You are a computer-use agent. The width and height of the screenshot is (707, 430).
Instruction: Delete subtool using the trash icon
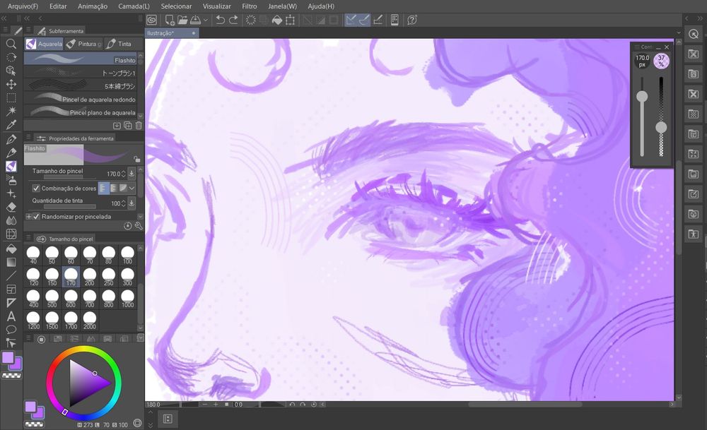point(139,126)
